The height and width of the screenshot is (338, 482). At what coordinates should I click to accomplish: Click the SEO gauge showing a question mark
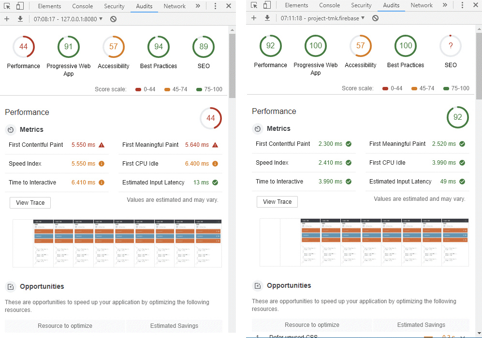tap(450, 46)
